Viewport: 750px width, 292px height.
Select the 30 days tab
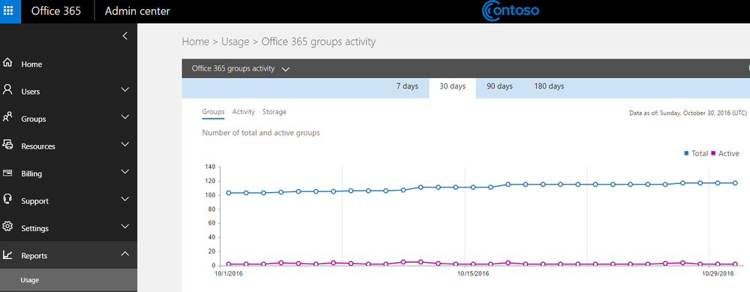coord(453,87)
